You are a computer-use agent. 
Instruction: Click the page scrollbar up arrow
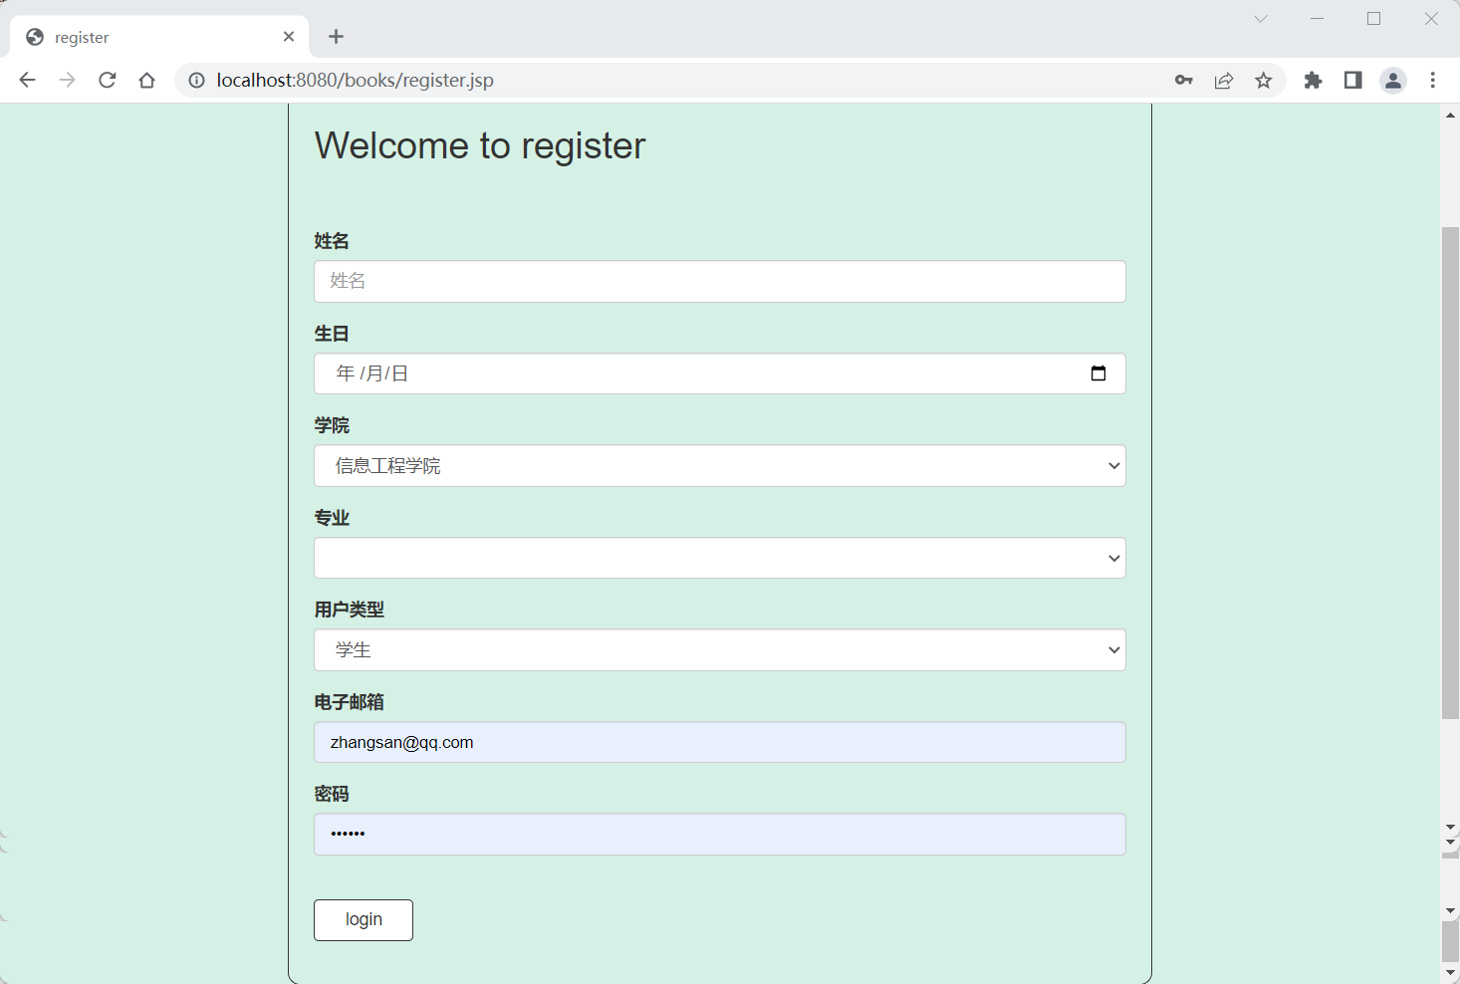click(1450, 116)
